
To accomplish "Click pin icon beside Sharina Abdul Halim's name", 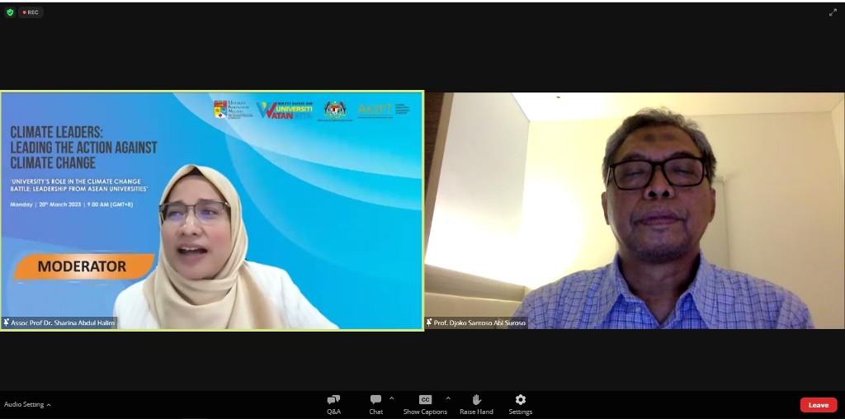I will [7, 322].
